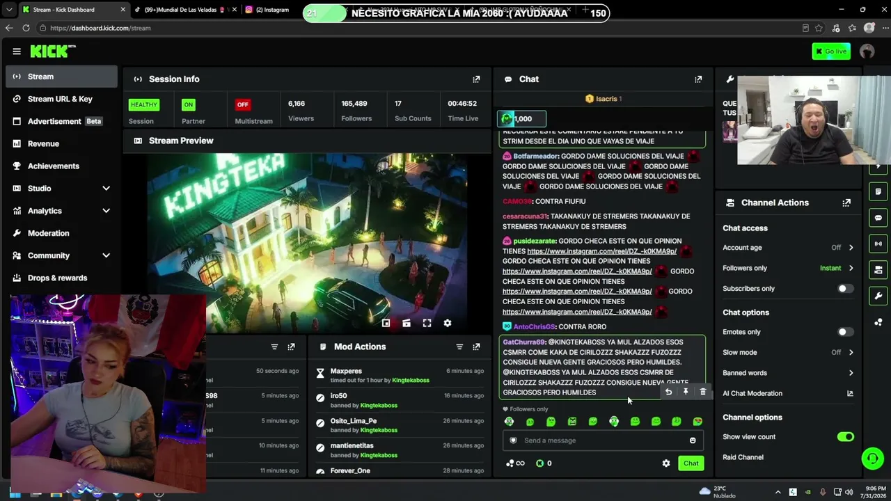Reload the page with browser refresh
This screenshot has height=501, width=891.
point(26,28)
